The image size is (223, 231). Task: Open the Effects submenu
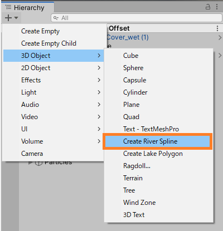point(54,80)
